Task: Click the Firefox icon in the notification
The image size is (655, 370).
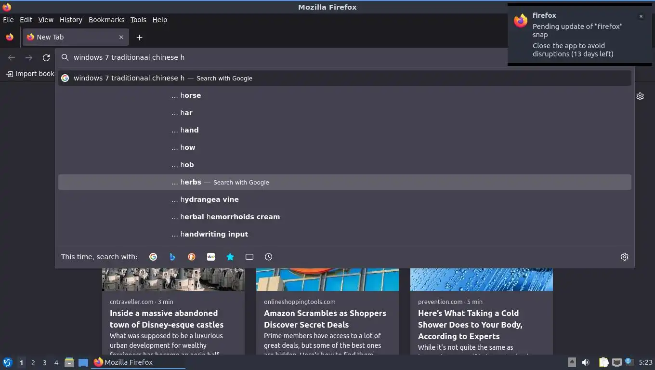Action: [x=521, y=21]
